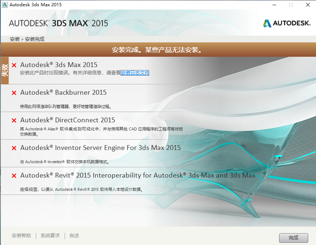Click the 完成 button
The height and width of the screenshot is (245, 316).
[x=293, y=238]
